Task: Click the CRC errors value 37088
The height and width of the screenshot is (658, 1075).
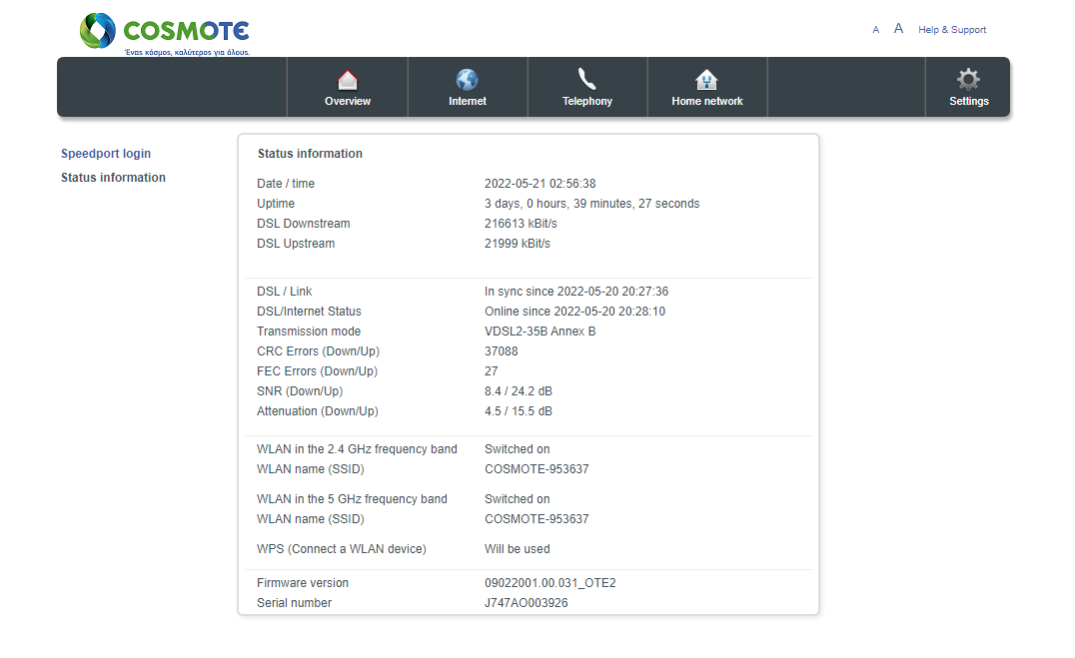Action: pos(502,350)
